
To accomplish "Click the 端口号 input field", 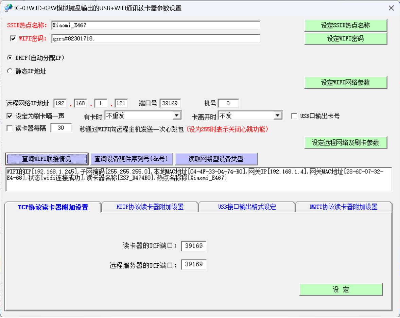I will pos(170,103).
